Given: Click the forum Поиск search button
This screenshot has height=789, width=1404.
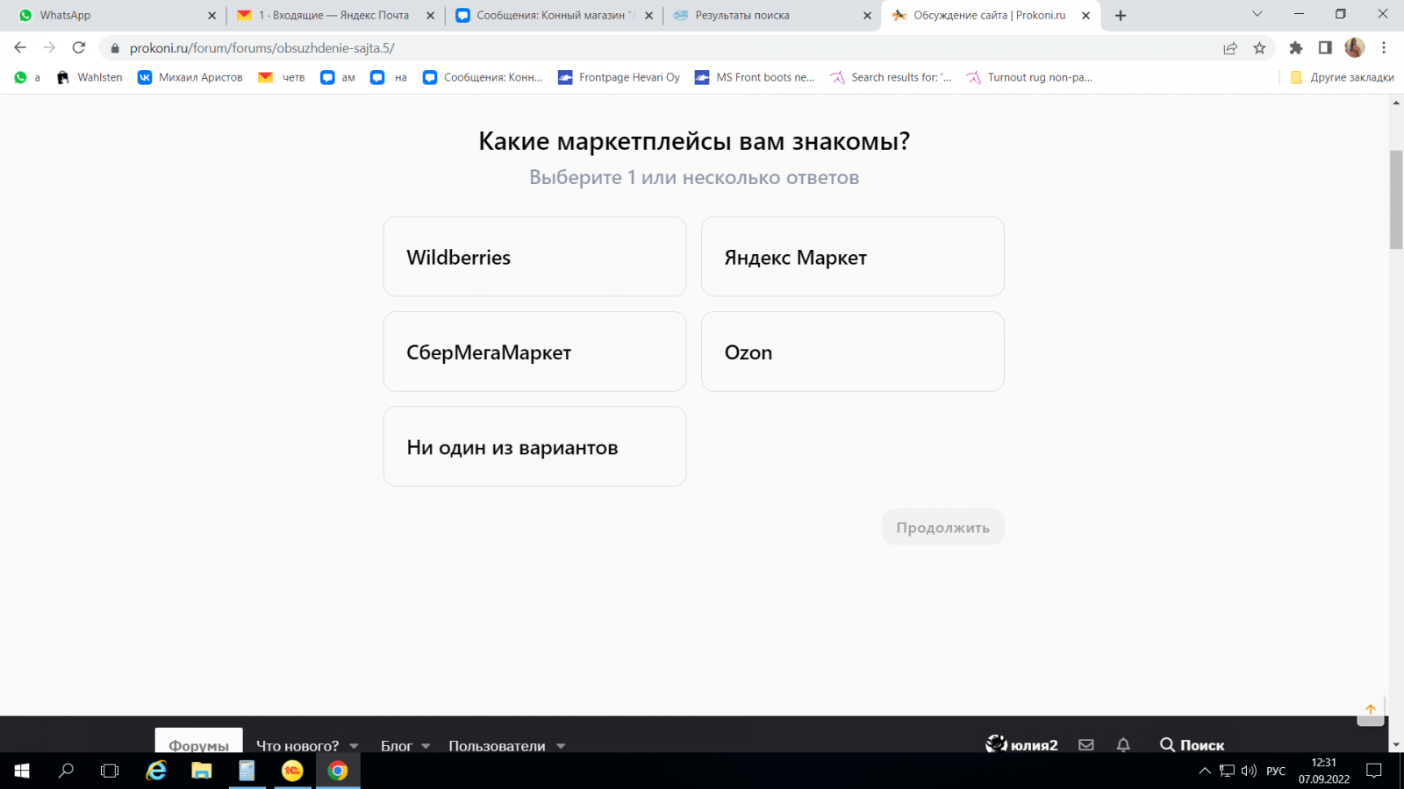Looking at the screenshot, I should point(1192,744).
